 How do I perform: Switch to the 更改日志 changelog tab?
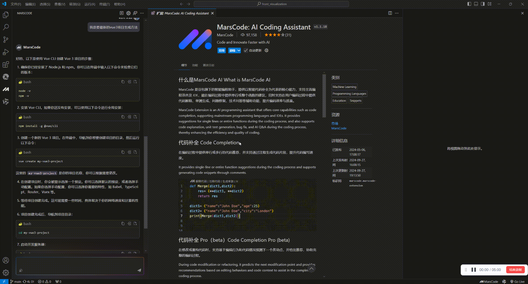(209, 65)
